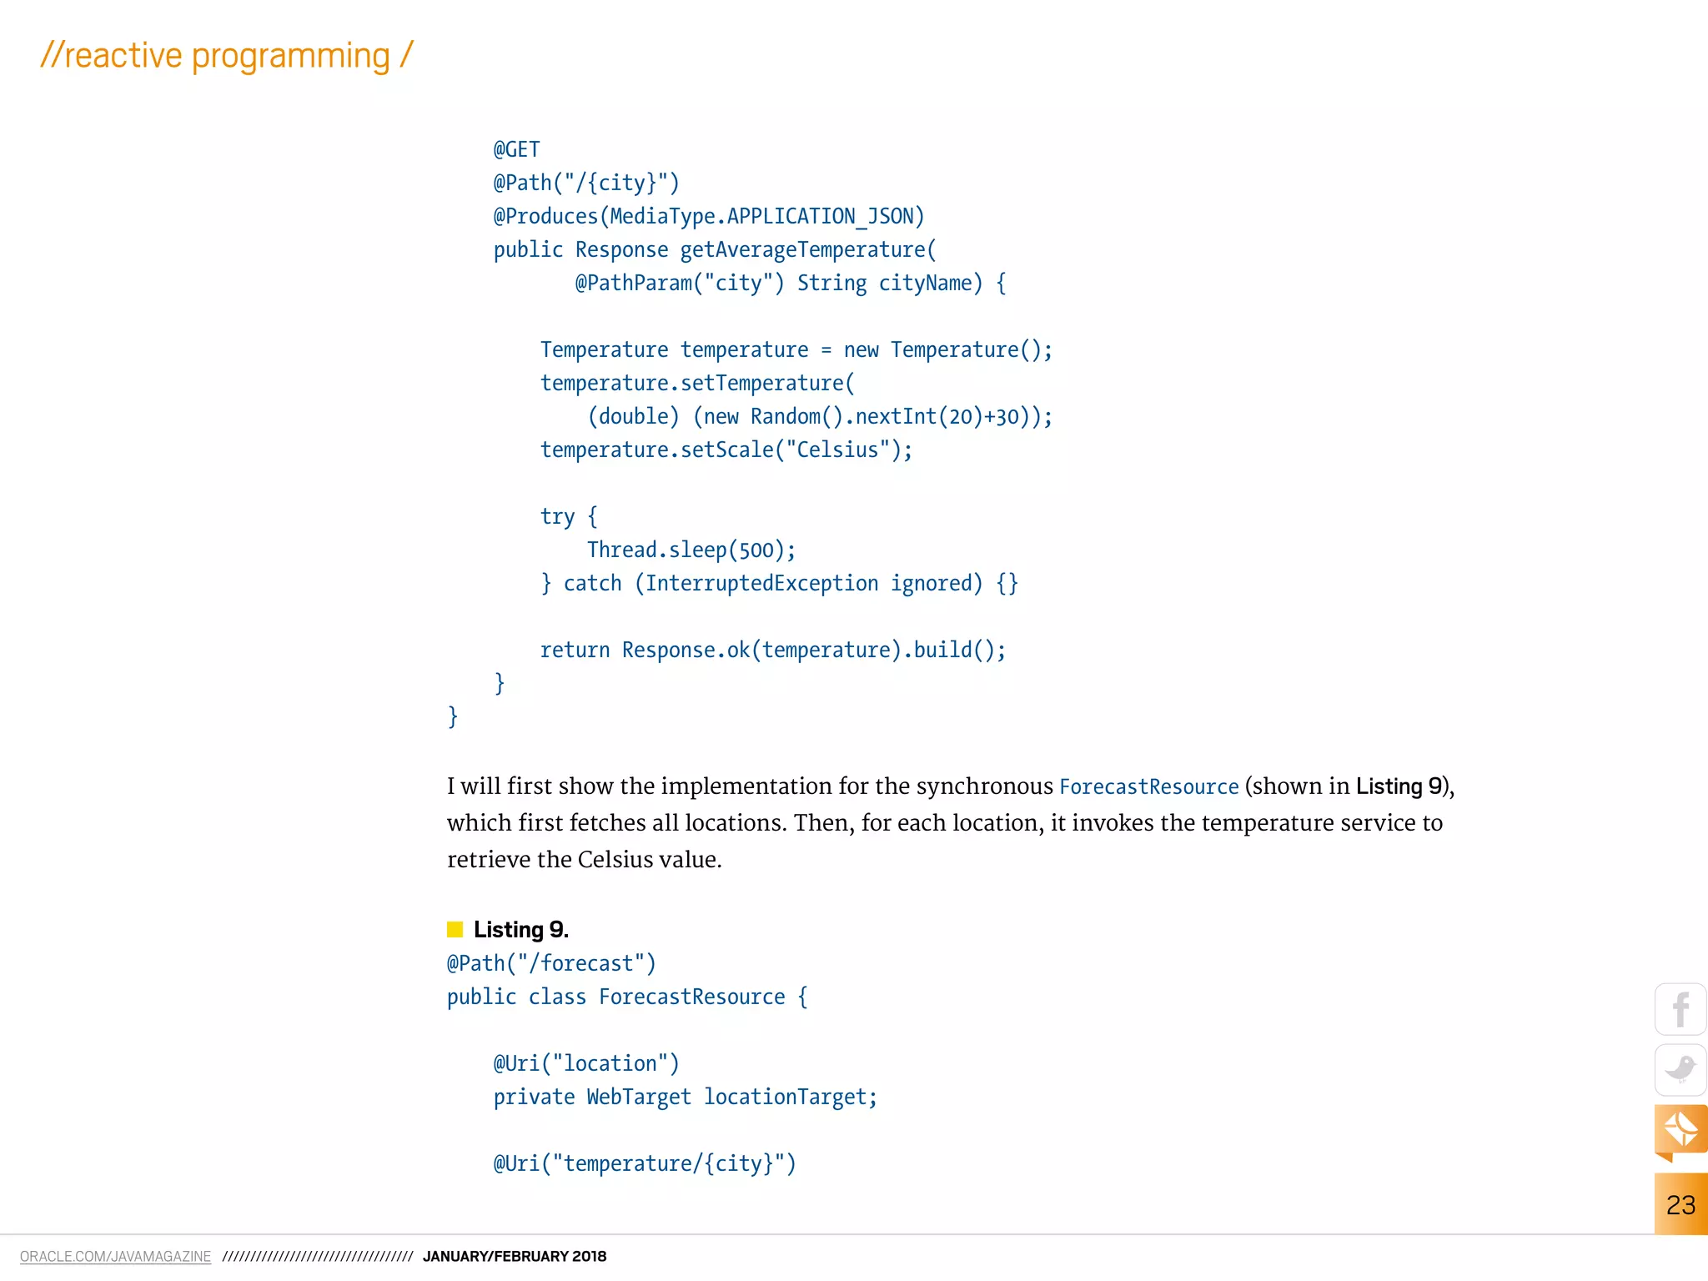The width and height of the screenshot is (1708, 1281).
Task: Share page via Twitter bird icon
Action: [1680, 1070]
